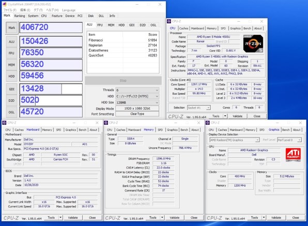Click the ALU benchmark button
The width and height of the screenshot is (308, 226).
(11, 42)
